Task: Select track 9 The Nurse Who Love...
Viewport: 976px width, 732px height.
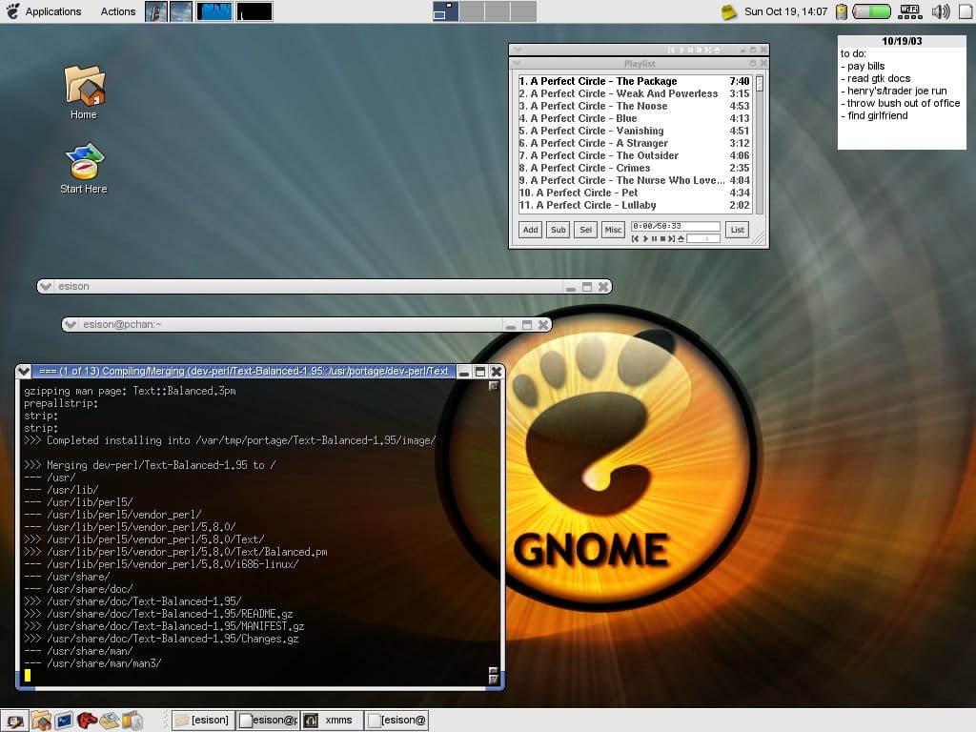Action: 634,180
